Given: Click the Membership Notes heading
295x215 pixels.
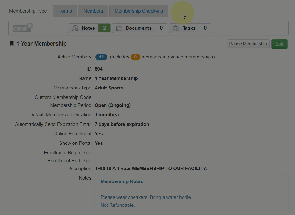Looking at the screenshot, I should [x=122, y=181].
